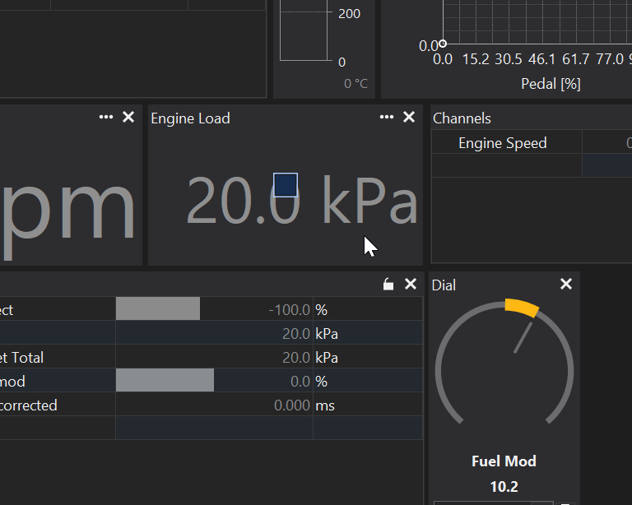Viewport: 632px width, 505px height.
Task: Click the yellow arc on the dial
Action: click(x=521, y=307)
